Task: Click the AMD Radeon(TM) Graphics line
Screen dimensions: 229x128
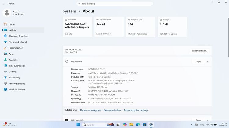Action: pos(105,84)
